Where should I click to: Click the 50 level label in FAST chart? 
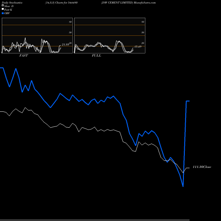click(70, 32)
